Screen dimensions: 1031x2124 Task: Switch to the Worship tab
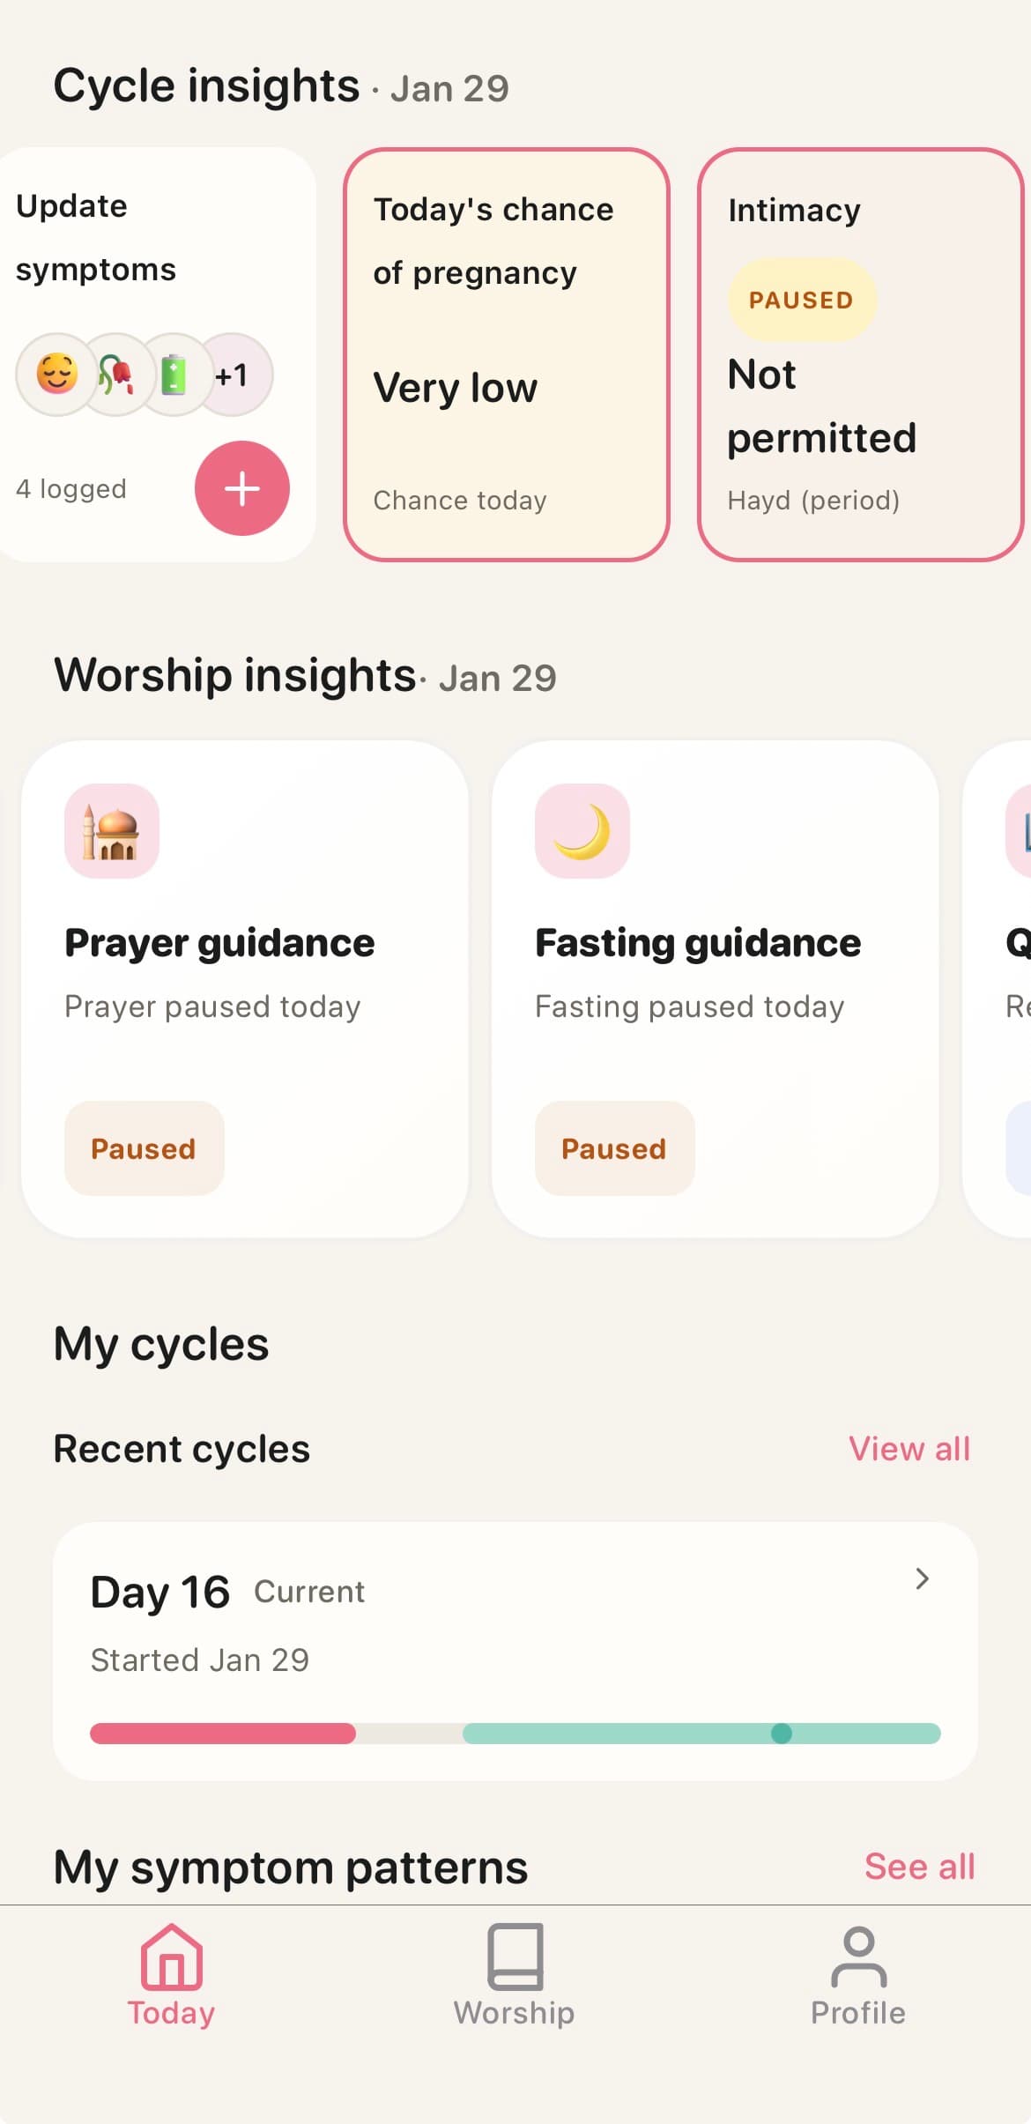tap(515, 1975)
